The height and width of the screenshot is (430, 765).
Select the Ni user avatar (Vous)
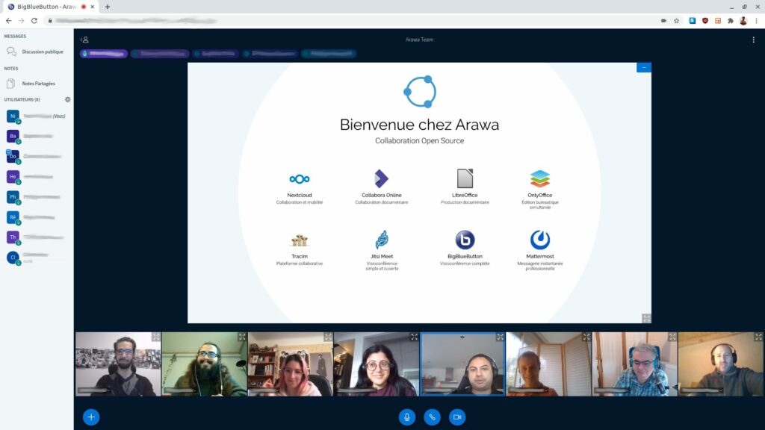pos(13,116)
